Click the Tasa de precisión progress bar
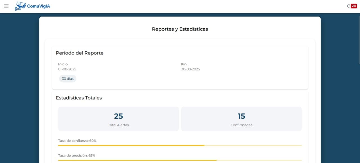Image resolution: width=360 pixels, height=163 pixels. coord(180,160)
